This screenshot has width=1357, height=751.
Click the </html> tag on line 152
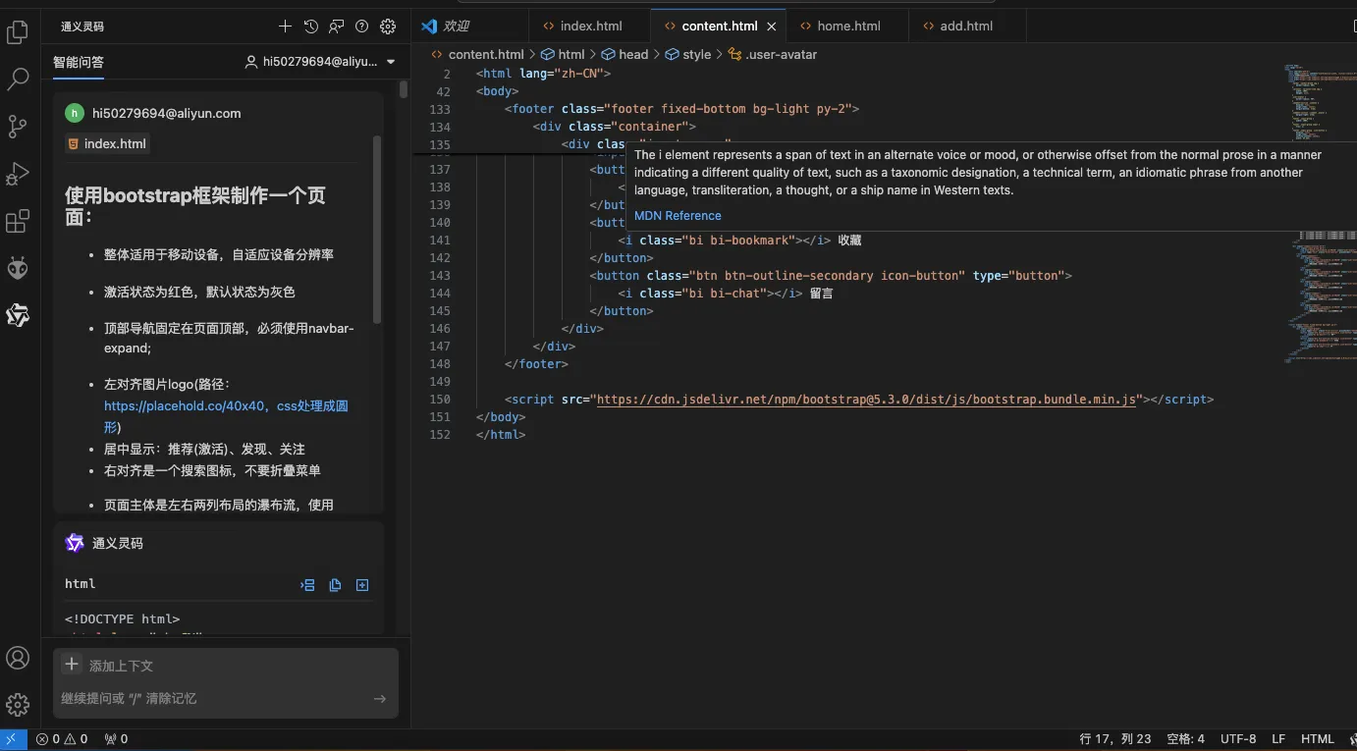click(x=501, y=435)
